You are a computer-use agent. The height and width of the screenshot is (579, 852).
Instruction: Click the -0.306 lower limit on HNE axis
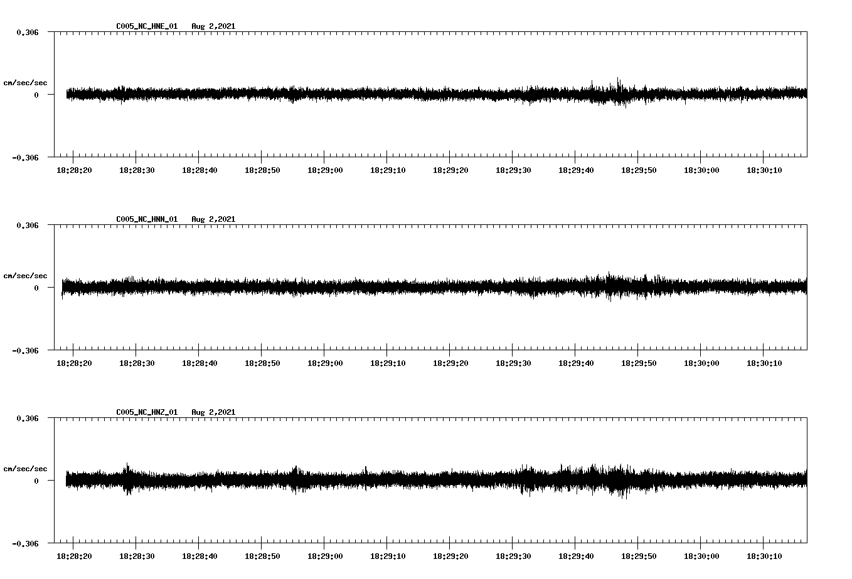[x=26, y=157]
